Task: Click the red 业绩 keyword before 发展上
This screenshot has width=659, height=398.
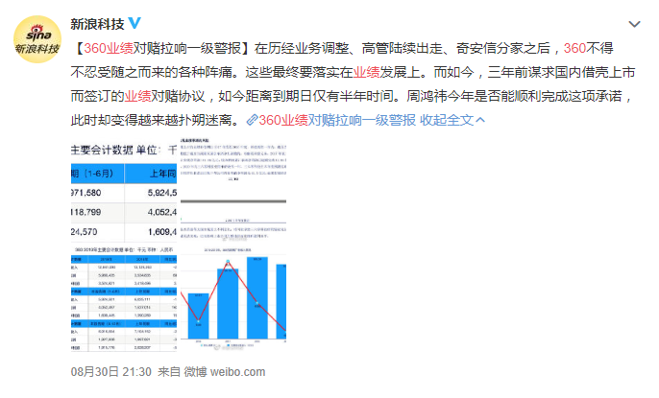Action: click(x=366, y=72)
